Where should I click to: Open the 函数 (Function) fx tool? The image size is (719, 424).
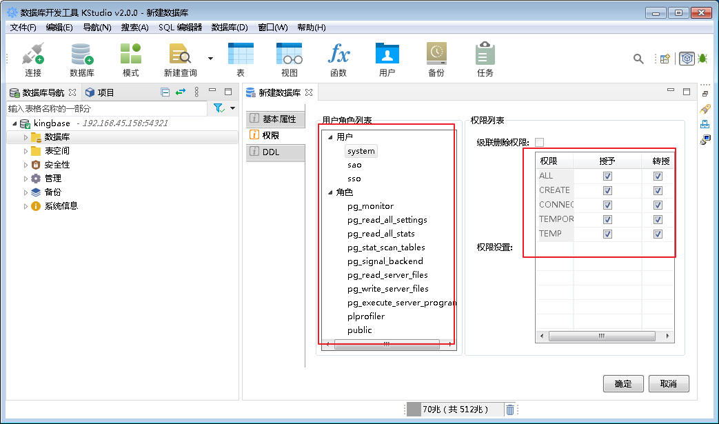tap(338, 59)
